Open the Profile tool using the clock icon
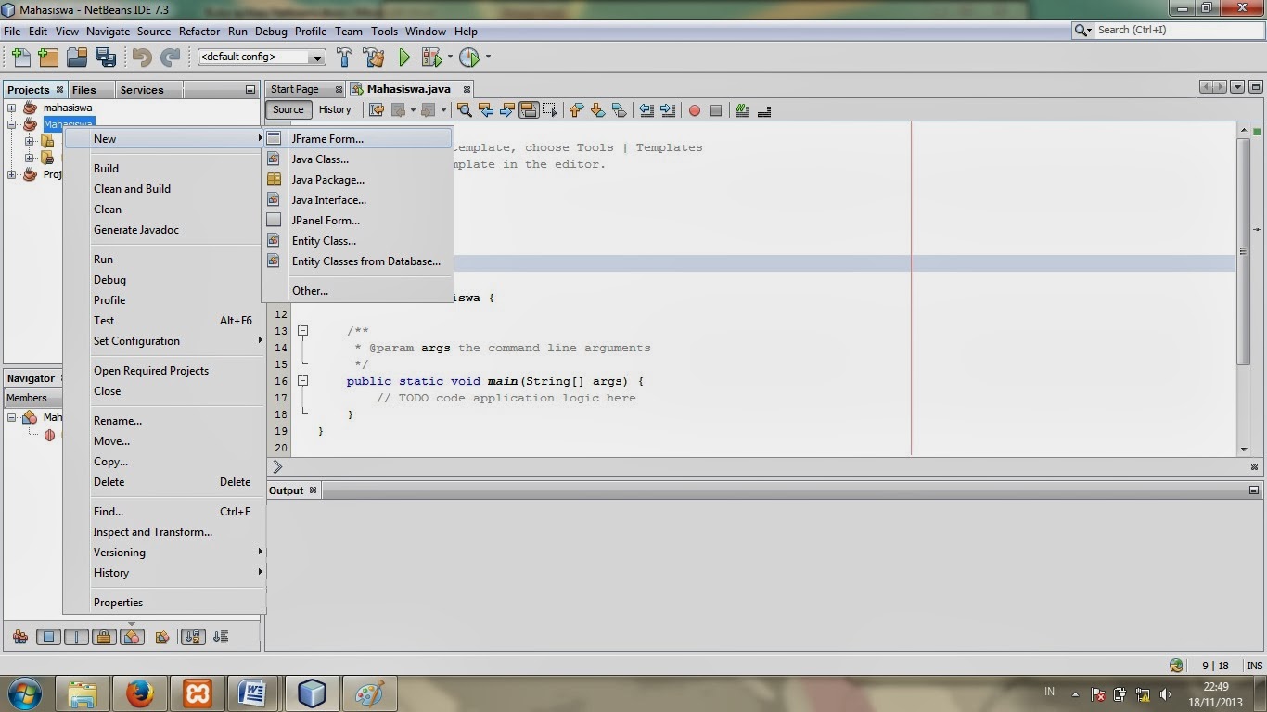Viewport: 1267px width, 712px height. pos(468,57)
